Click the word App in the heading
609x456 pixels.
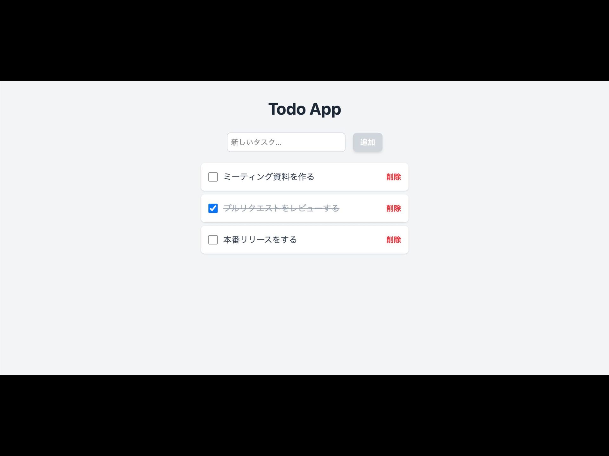click(325, 110)
